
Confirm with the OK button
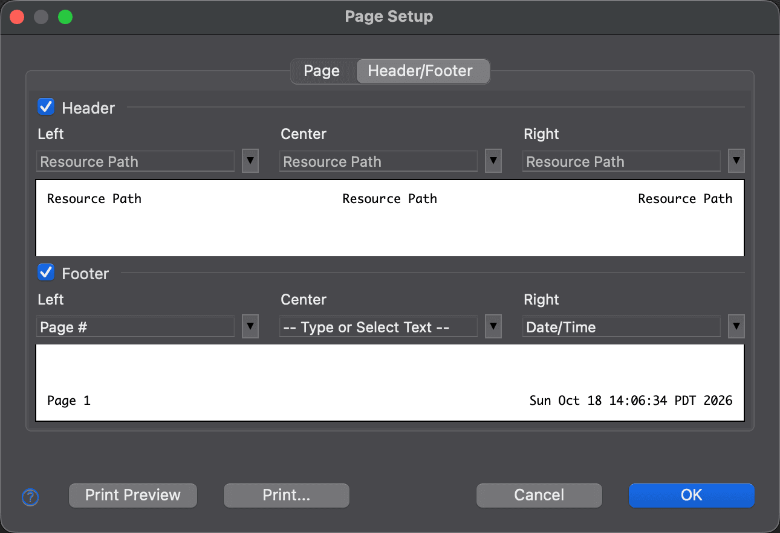click(x=692, y=496)
